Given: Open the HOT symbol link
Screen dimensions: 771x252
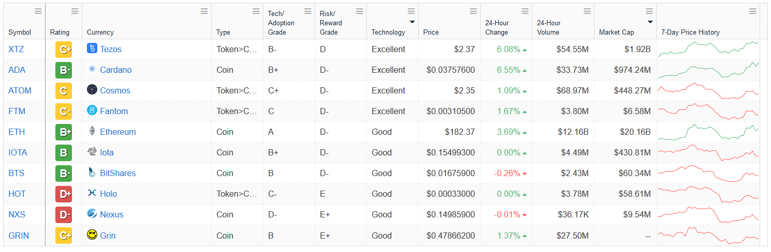Looking at the screenshot, I should pos(17,194).
